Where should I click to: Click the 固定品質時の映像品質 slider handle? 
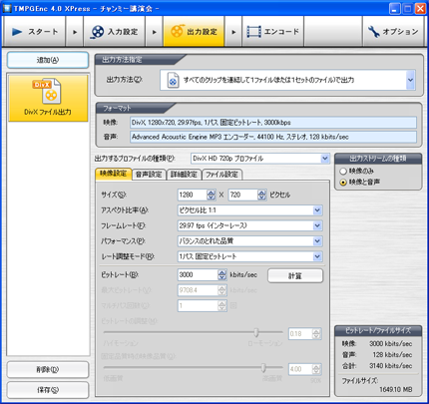coord(263,368)
